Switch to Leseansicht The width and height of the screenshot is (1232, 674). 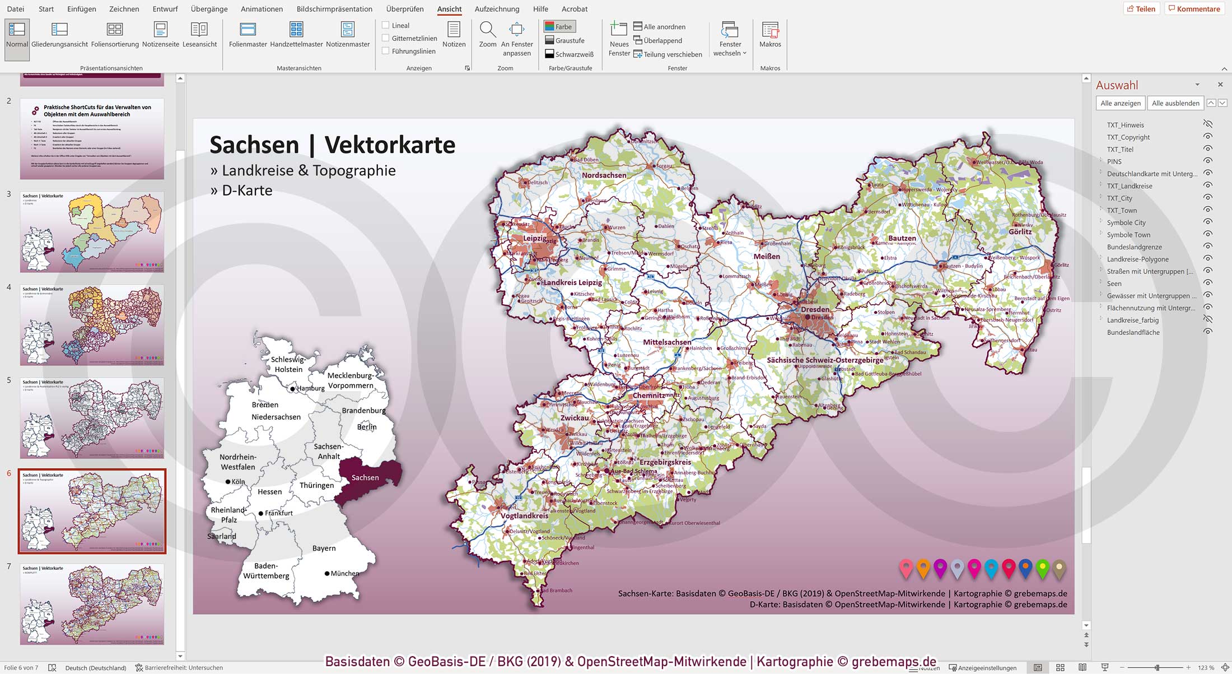pyautogui.click(x=199, y=35)
